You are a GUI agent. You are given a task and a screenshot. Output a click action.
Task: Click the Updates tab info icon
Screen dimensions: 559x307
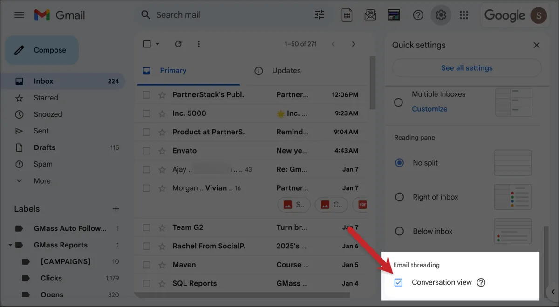[259, 71]
